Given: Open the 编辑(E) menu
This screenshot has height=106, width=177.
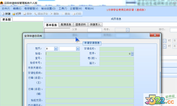Looking at the screenshot, I should pos(17,9).
